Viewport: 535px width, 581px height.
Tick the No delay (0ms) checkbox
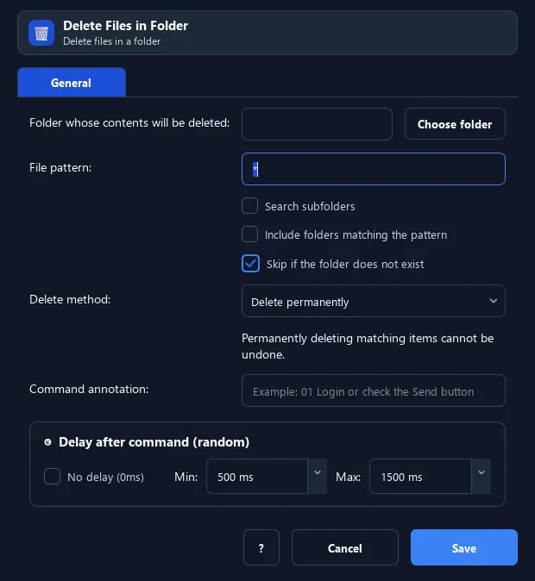[x=52, y=476]
